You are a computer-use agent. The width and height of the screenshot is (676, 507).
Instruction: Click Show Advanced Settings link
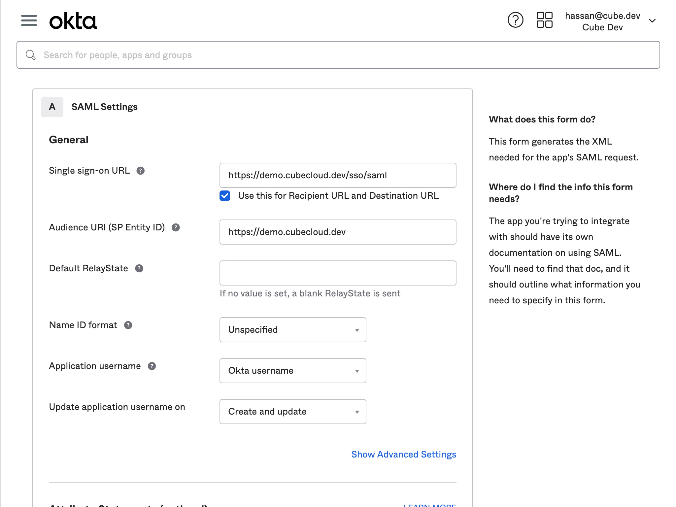(x=403, y=455)
